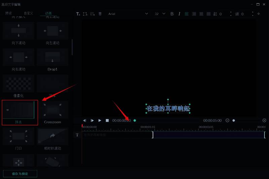This screenshot has width=269, height=179.
Task: Choose the 向下滚动 animation preset
Action: (18, 33)
